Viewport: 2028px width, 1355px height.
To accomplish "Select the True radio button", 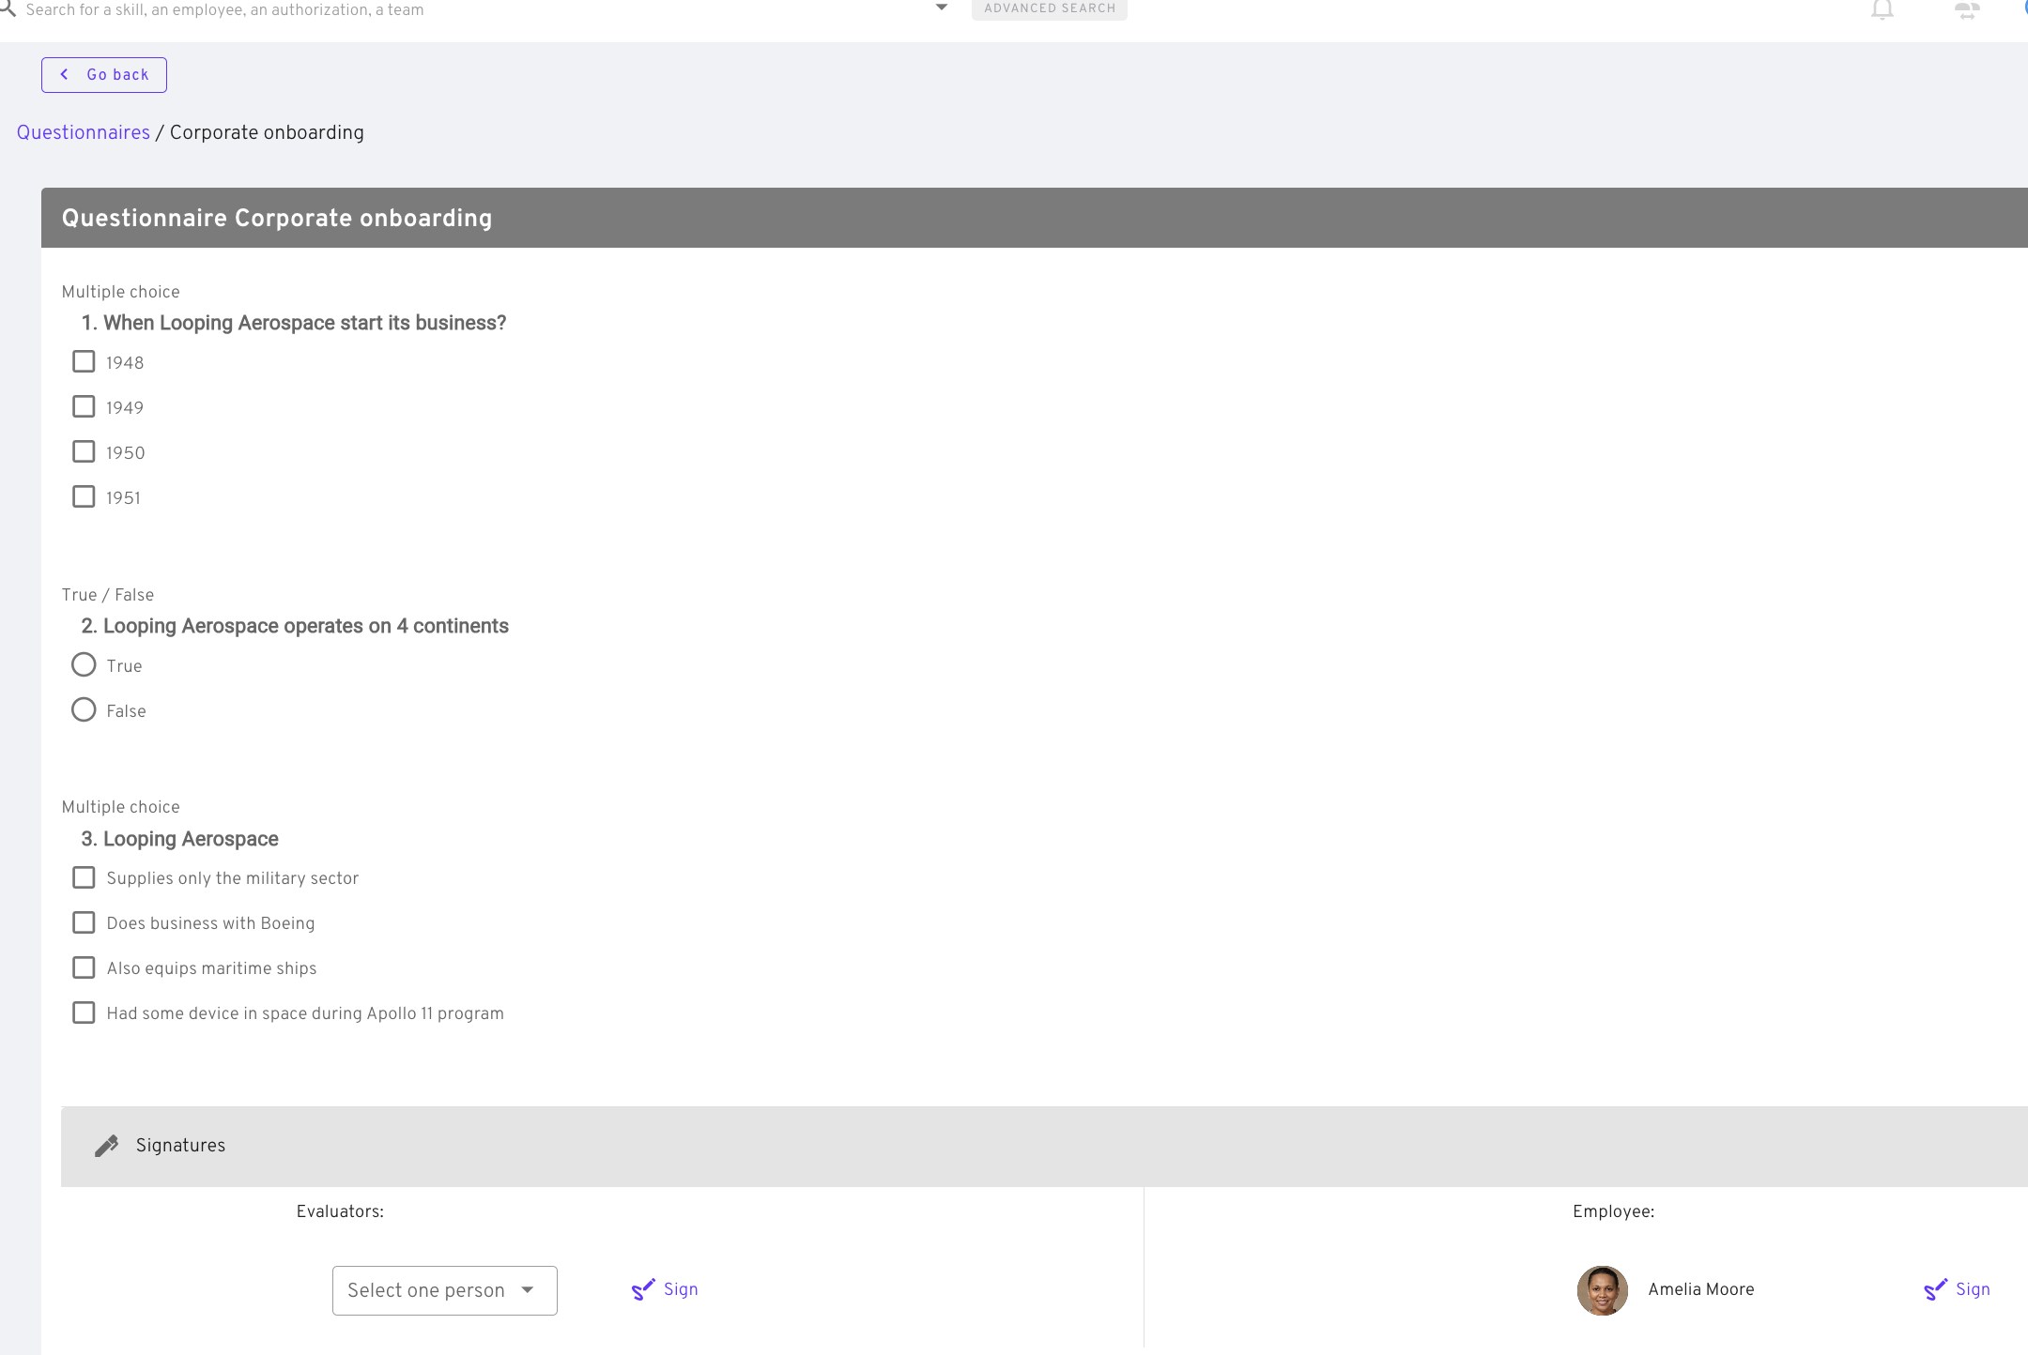I will [x=84, y=664].
